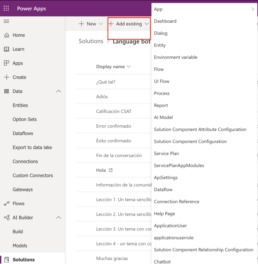Open external link icon next to Hola

[110, 170]
